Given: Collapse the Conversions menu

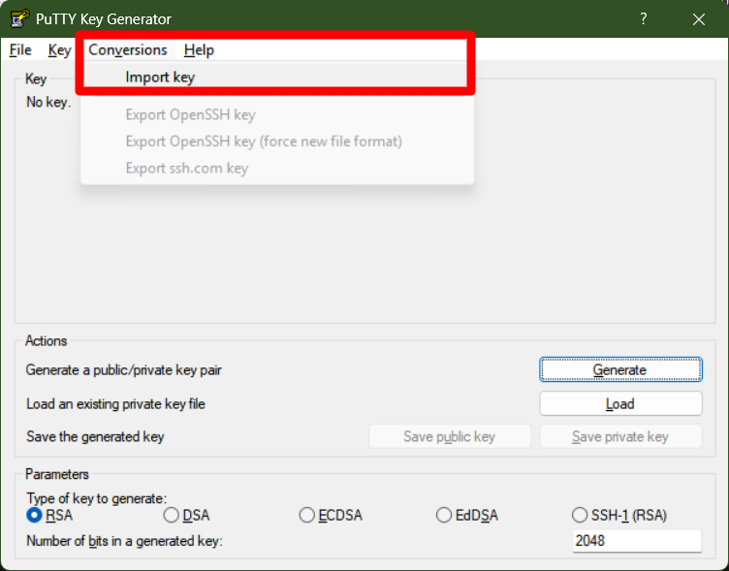Looking at the screenshot, I should click(128, 50).
